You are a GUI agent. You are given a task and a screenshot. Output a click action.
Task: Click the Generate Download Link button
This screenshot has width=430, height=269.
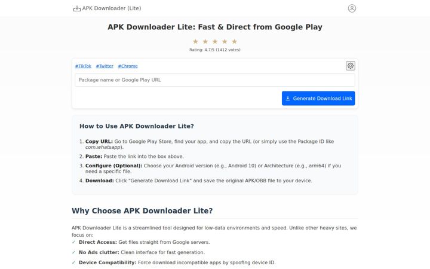[318, 98]
